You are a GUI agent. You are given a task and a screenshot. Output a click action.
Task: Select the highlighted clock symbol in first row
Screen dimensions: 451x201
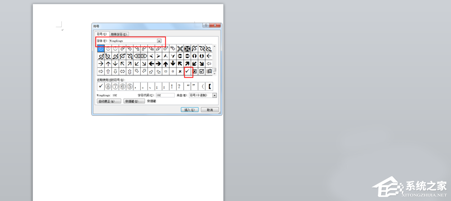point(101,48)
